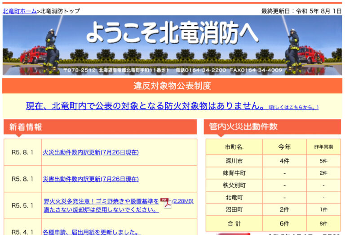Click the 新着情報 section header
The width and height of the screenshot is (345, 235).
[x=26, y=127]
